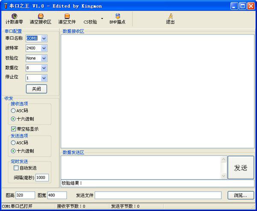The height and width of the screenshot is (211, 257).
Task: Expand the 校验位 parity dropdown
Action: [x=44, y=58]
